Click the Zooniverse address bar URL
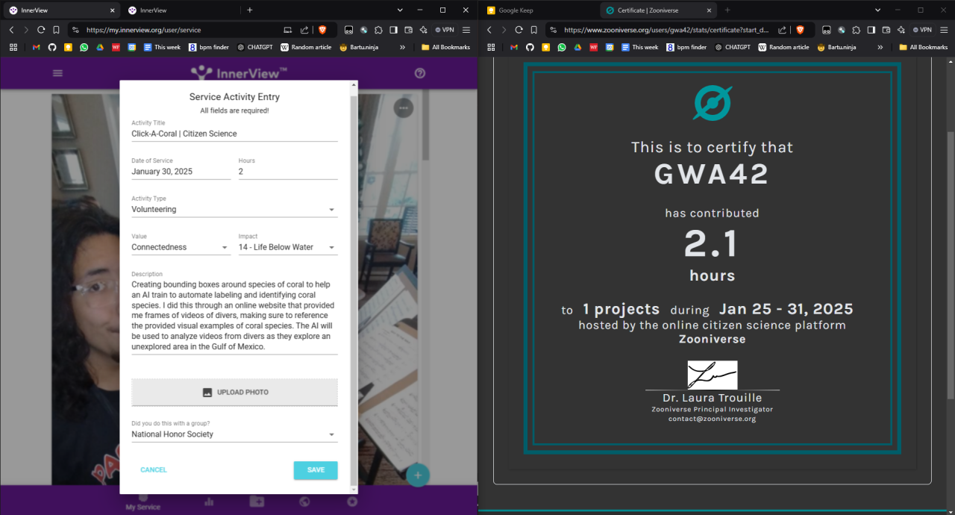Viewport: 955px width, 515px height. (x=666, y=30)
